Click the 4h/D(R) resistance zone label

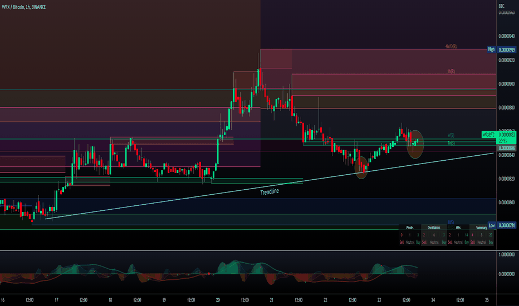coord(451,47)
